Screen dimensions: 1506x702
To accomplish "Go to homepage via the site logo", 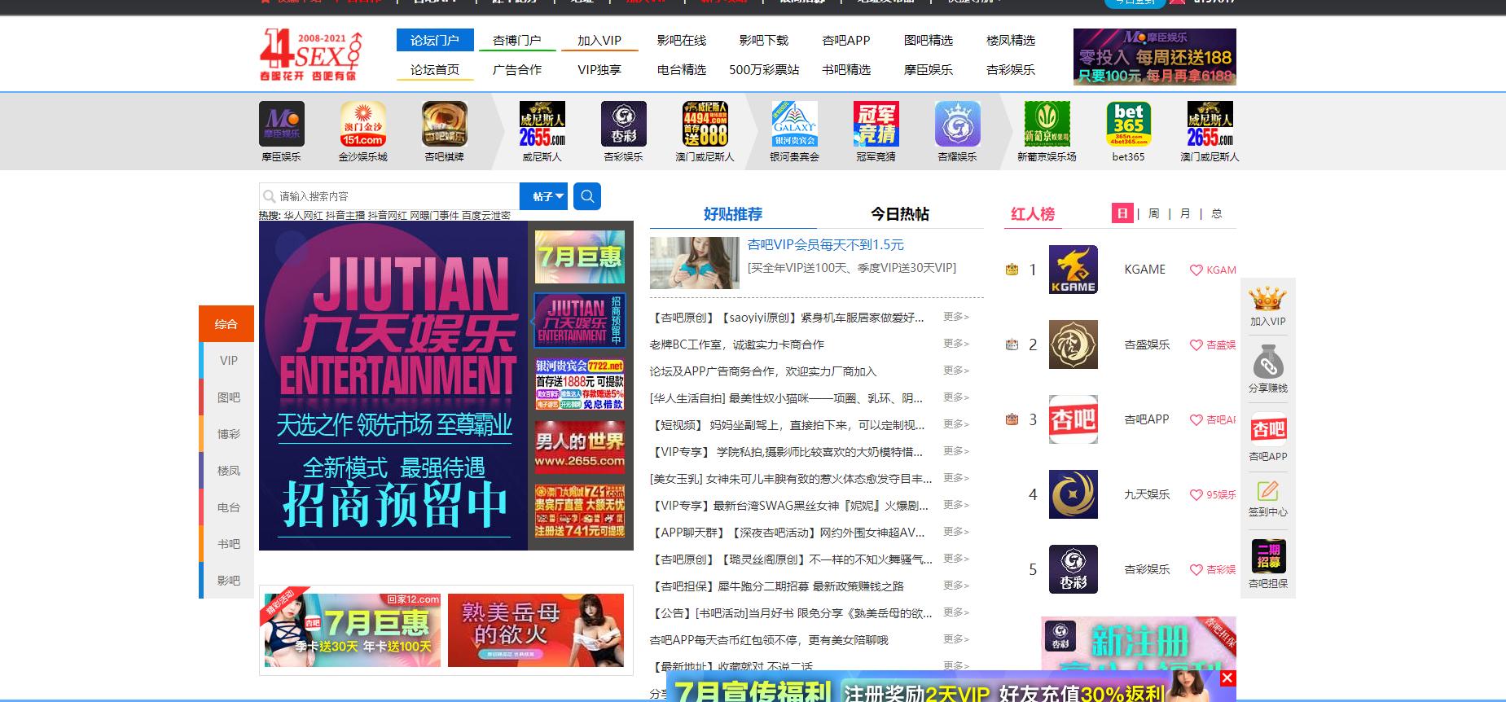I will click(x=310, y=55).
